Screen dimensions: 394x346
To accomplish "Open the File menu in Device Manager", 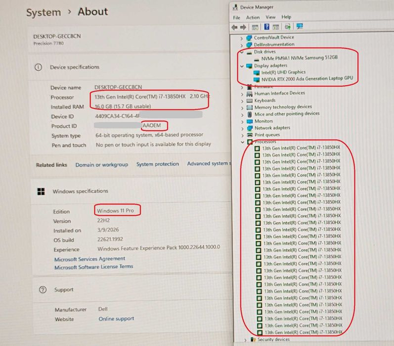I will tap(236, 18).
